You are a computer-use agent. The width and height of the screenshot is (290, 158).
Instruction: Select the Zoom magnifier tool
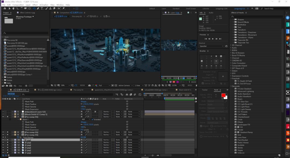[17, 9]
